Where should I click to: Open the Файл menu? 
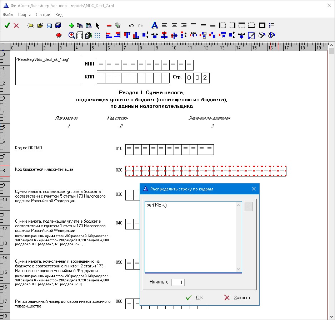point(8,15)
